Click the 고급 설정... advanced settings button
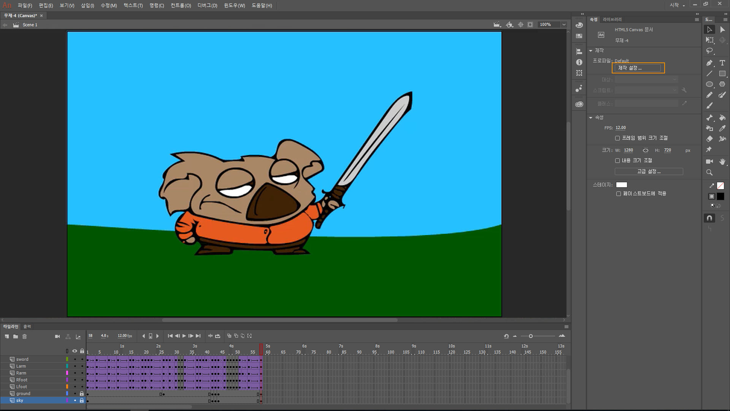This screenshot has width=730, height=411. coord(649,172)
